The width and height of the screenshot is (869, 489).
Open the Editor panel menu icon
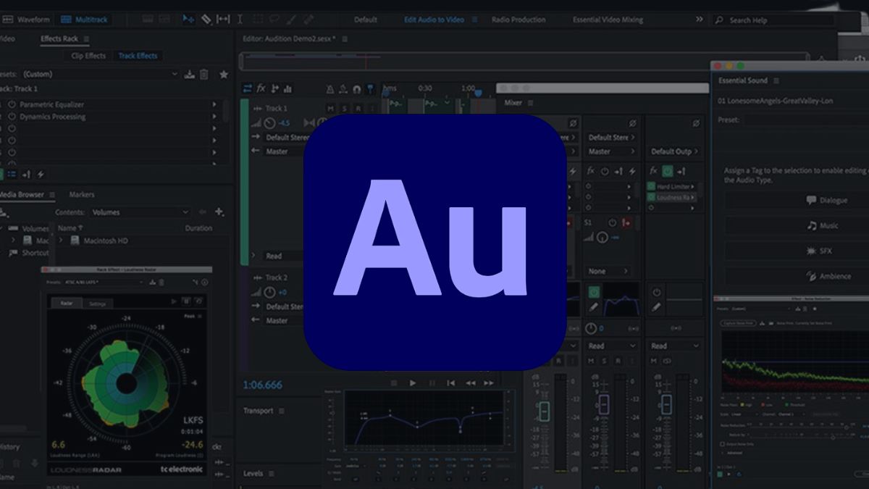point(345,38)
